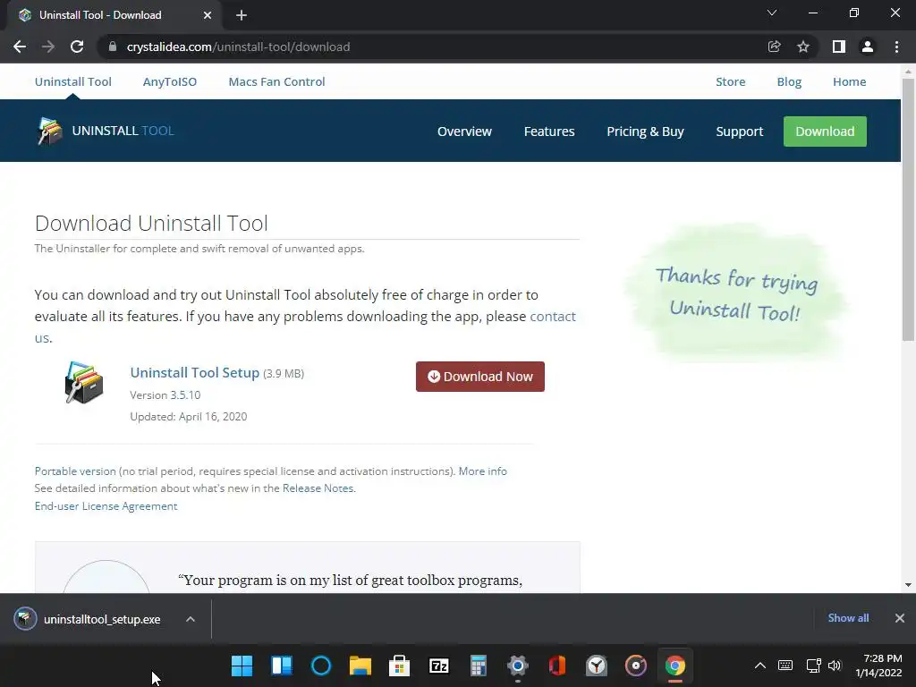916x687 pixels.
Task: Open Widgets from the taskbar
Action: tap(282, 666)
